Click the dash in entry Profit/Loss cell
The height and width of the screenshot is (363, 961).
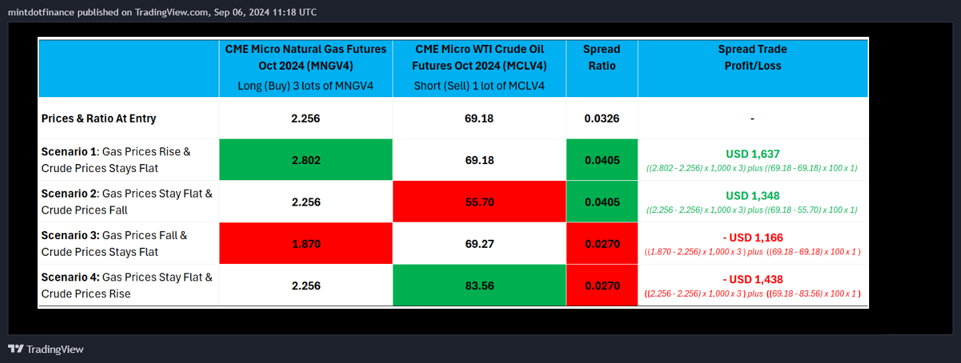752,119
